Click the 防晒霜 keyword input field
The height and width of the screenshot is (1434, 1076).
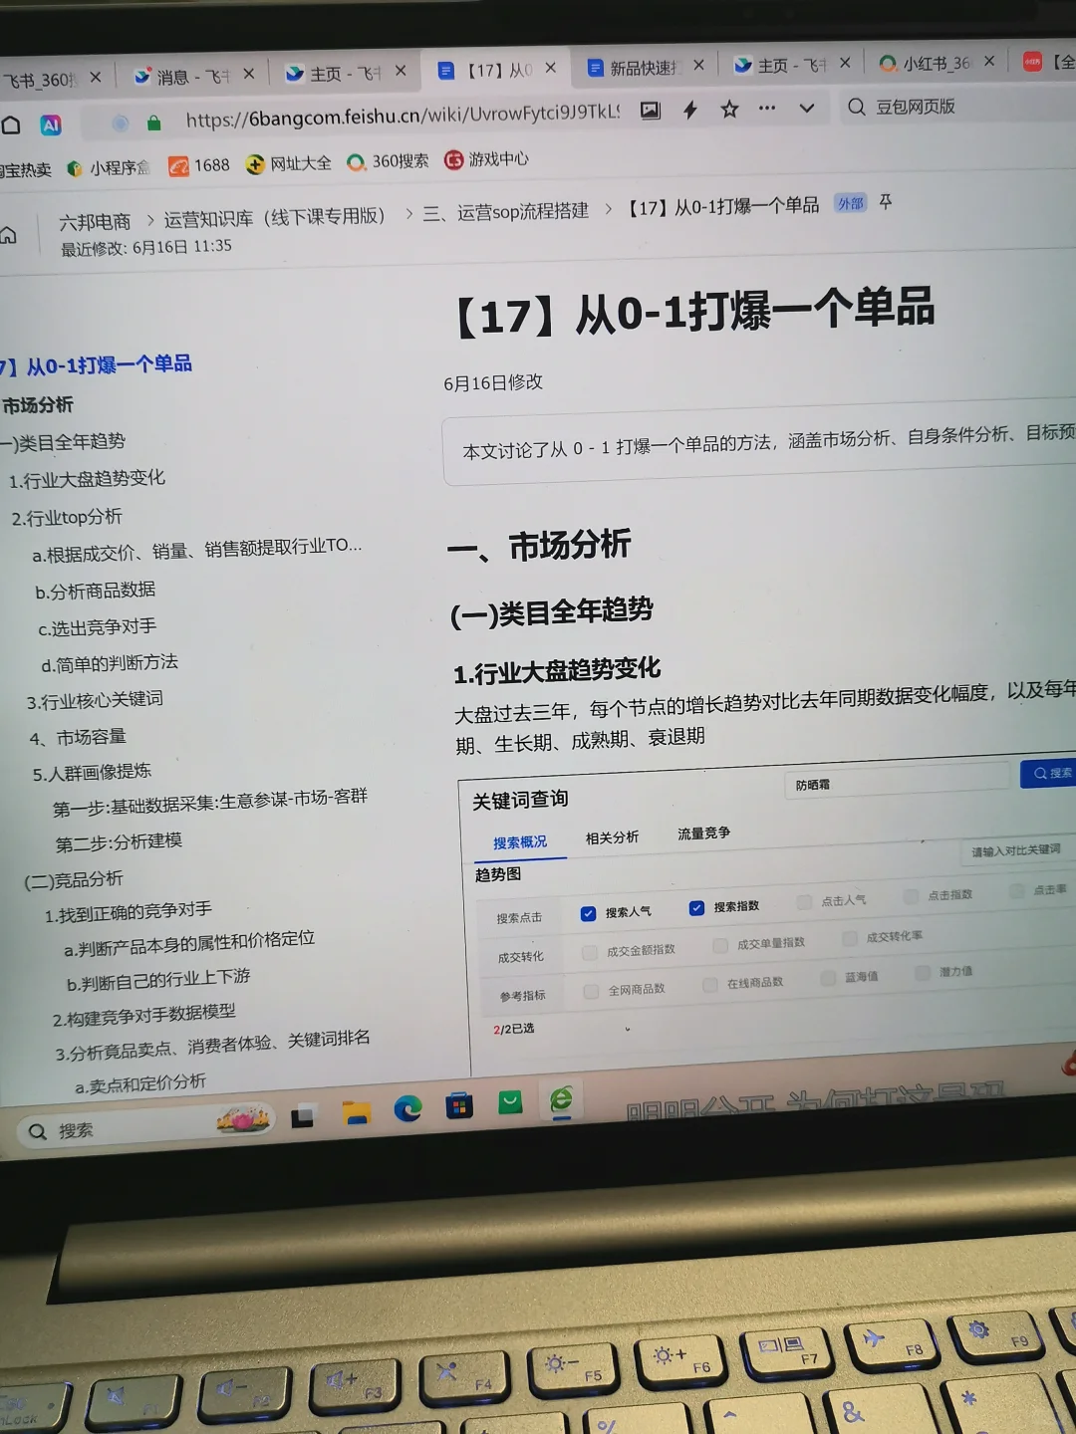coord(896,781)
